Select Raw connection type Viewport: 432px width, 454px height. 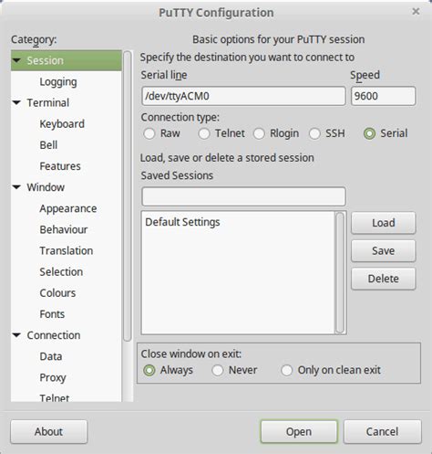click(x=149, y=133)
